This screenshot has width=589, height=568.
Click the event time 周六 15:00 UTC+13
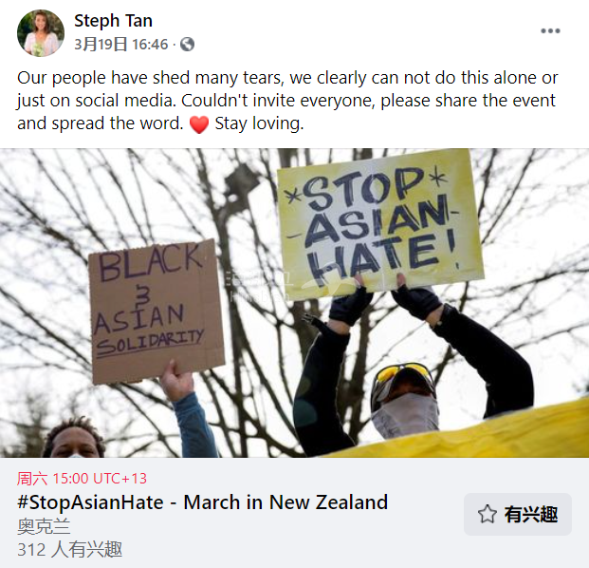pos(82,479)
